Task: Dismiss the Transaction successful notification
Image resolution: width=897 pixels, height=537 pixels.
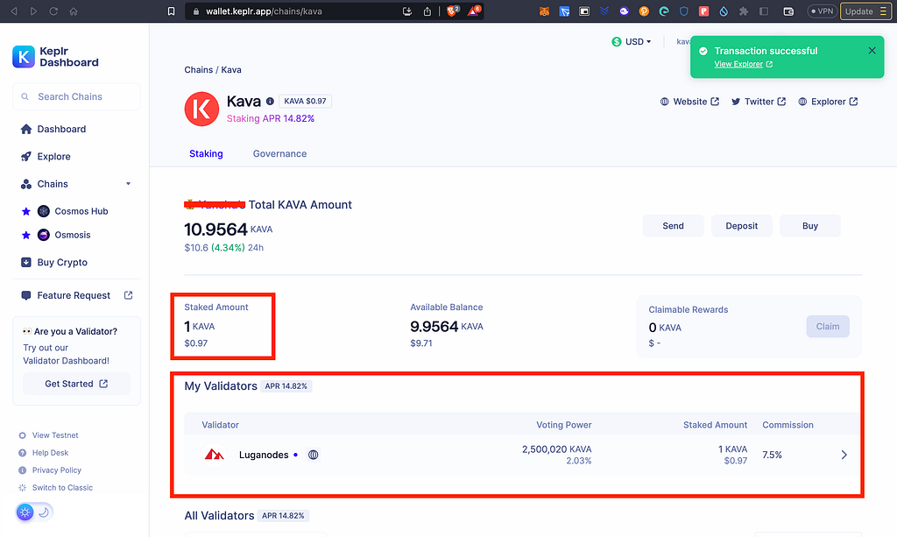Action: point(872,50)
